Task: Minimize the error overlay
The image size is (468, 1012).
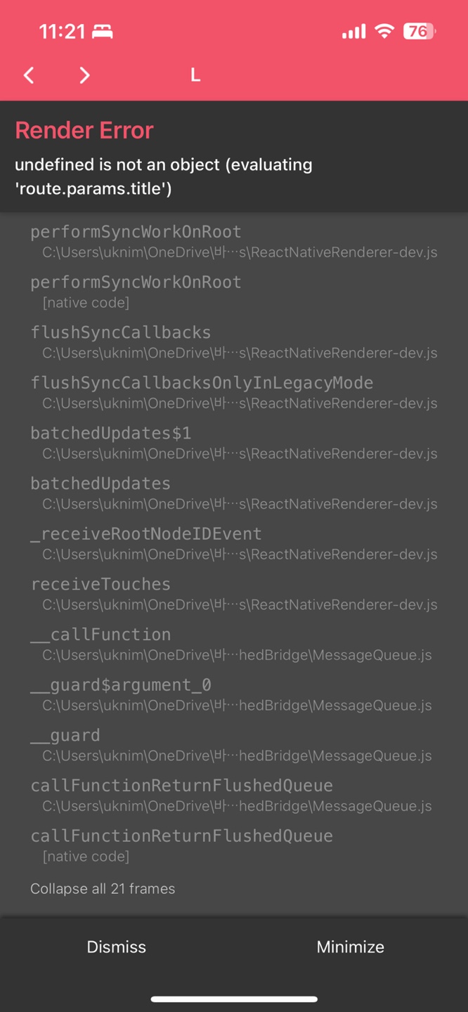Action: [x=351, y=947]
